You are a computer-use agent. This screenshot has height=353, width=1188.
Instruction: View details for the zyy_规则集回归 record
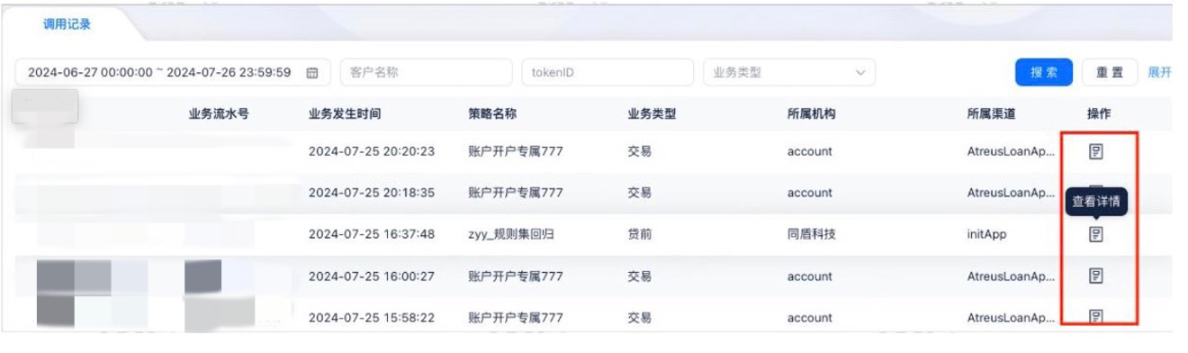click(1095, 234)
